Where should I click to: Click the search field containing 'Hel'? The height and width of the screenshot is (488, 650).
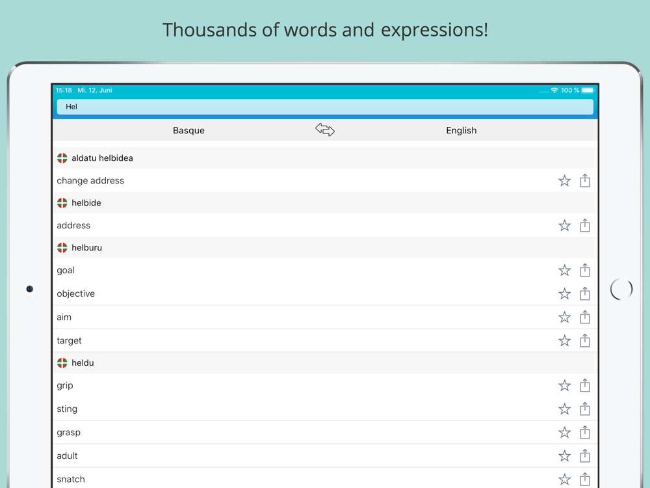[325, 107]
